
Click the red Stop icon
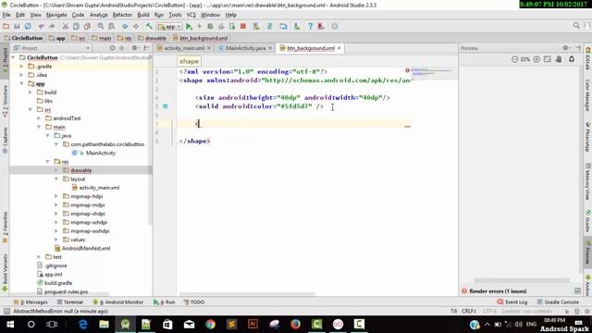[243, 27]
